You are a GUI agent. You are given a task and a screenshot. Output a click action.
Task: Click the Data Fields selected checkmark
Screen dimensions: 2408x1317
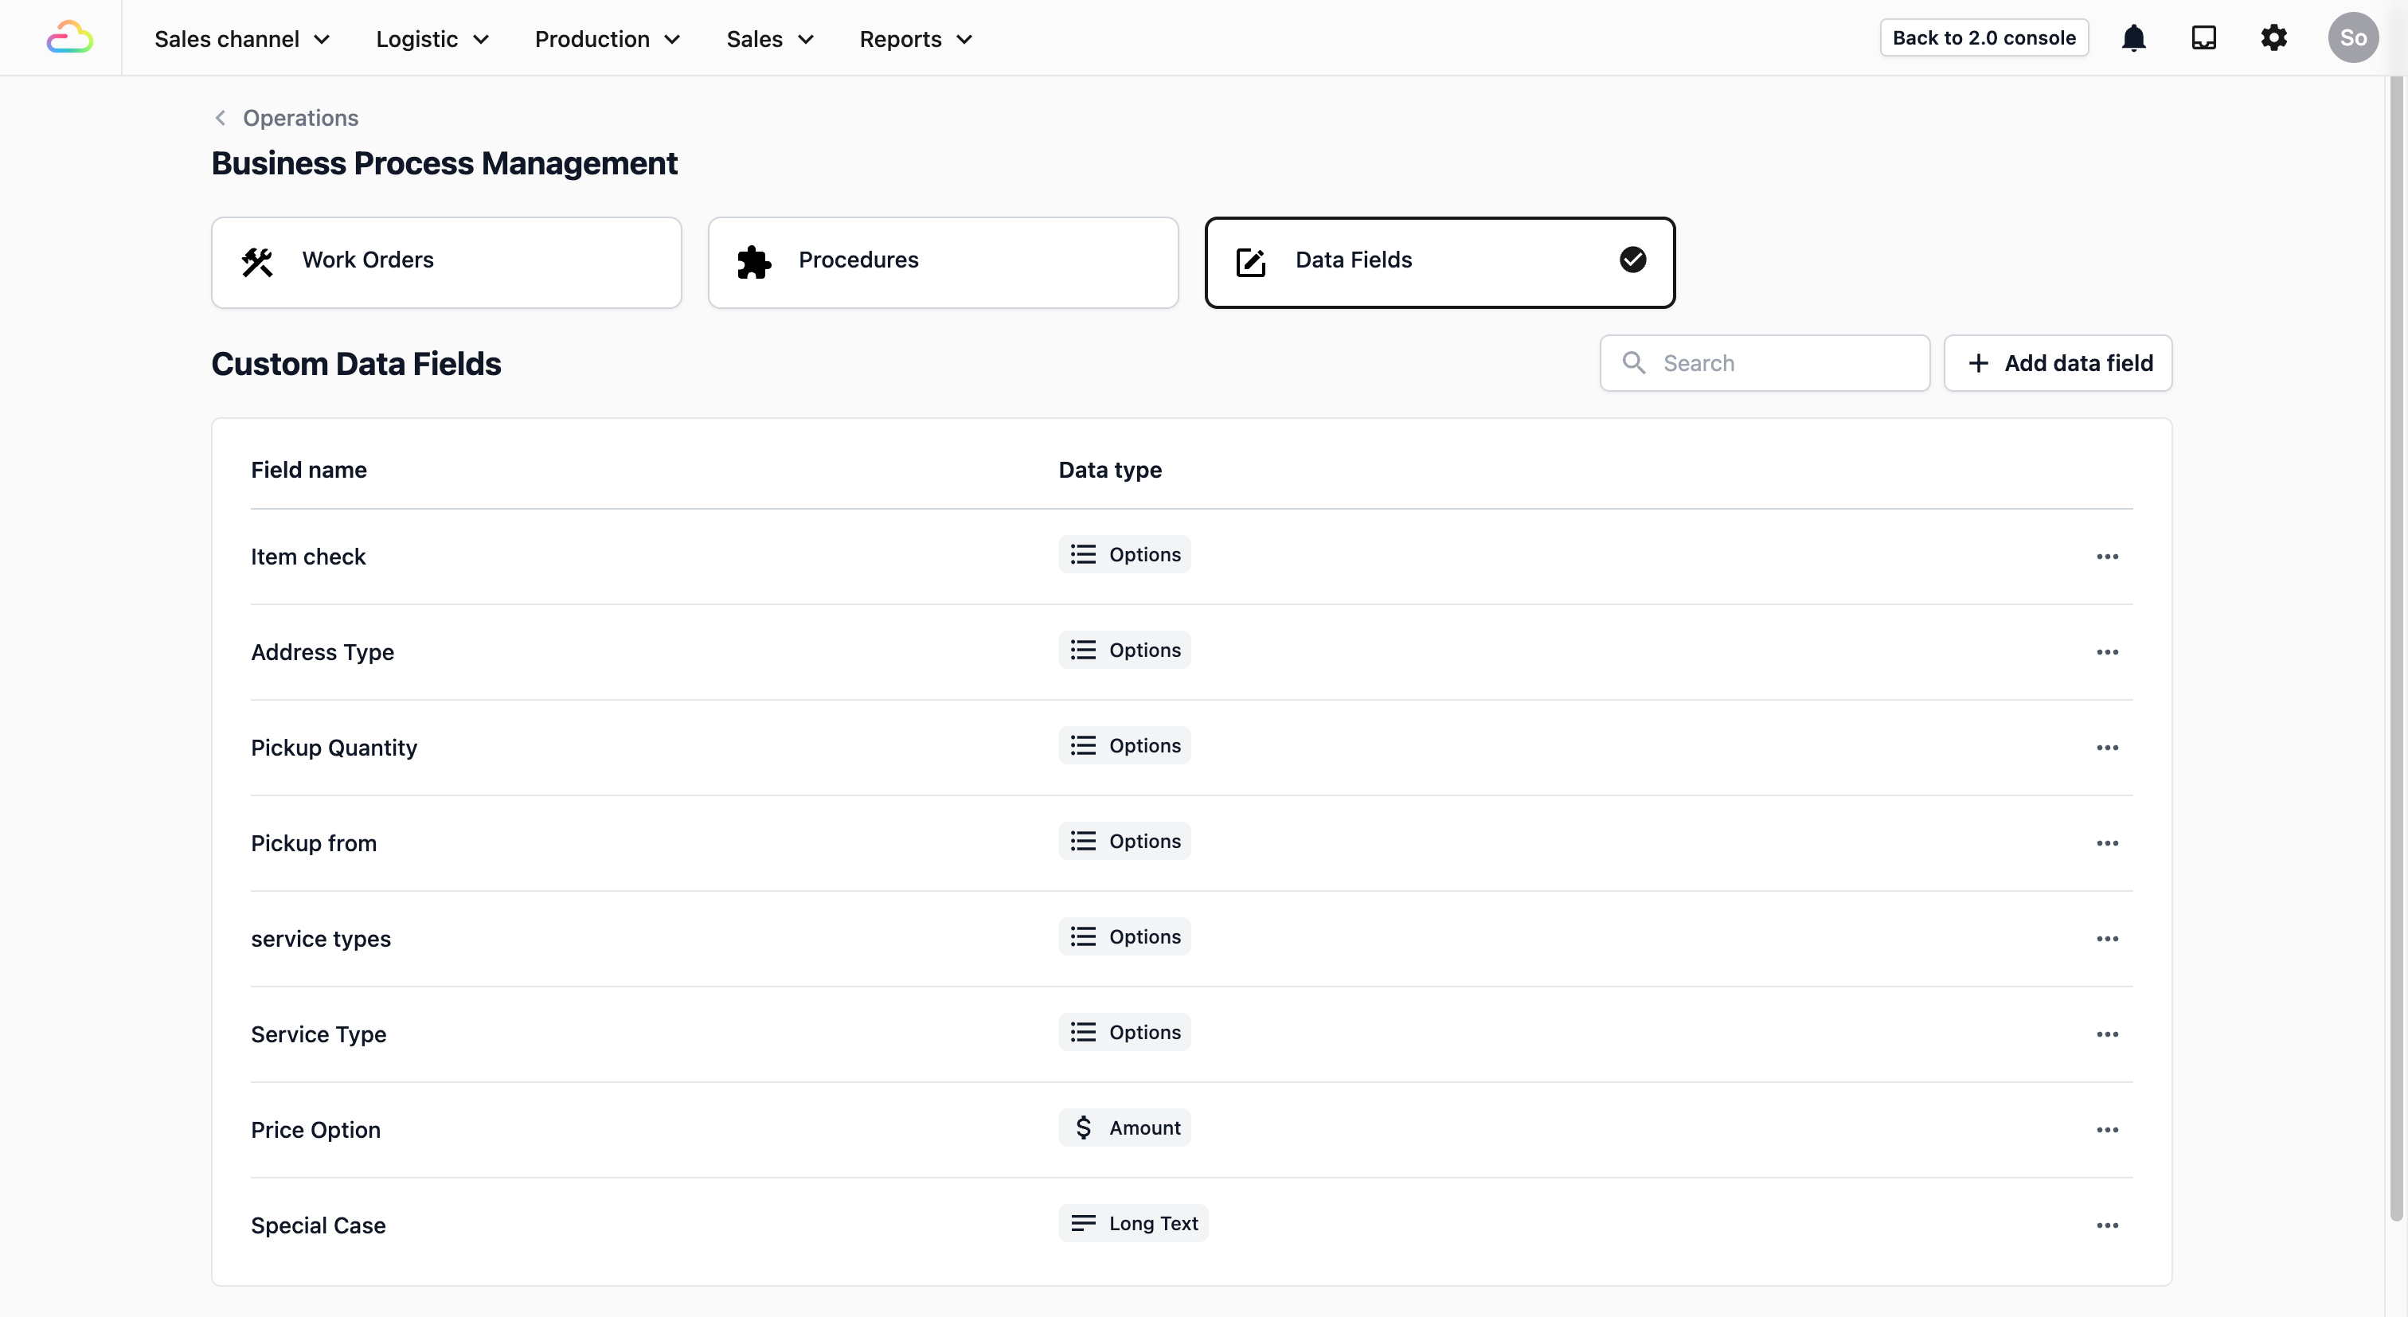pos(1632,260)
